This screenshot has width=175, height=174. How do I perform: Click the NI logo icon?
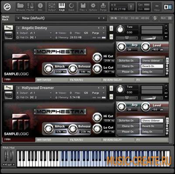168,7
